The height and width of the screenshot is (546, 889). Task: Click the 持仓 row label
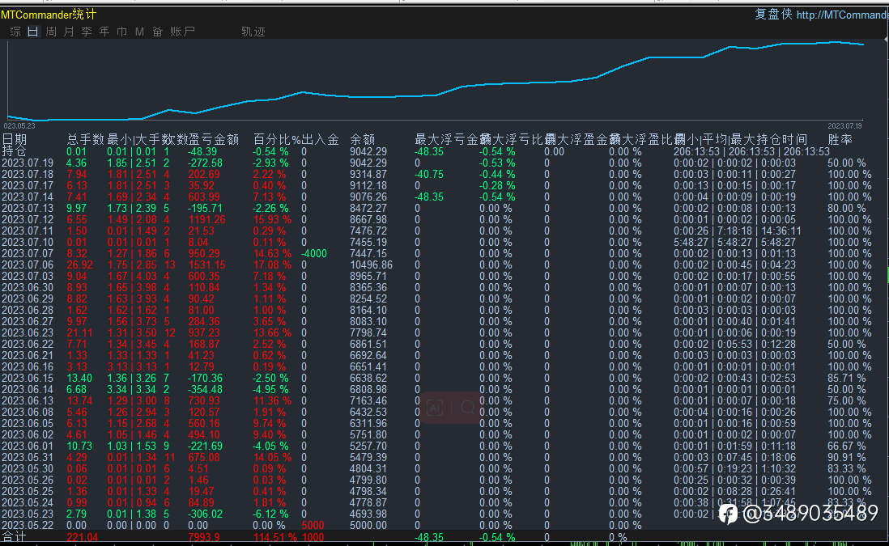tap(15, 151)
